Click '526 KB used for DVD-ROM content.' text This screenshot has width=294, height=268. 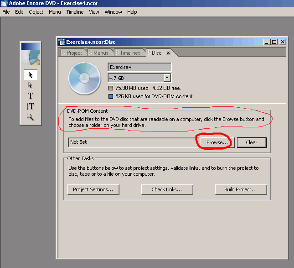[155, 96]
